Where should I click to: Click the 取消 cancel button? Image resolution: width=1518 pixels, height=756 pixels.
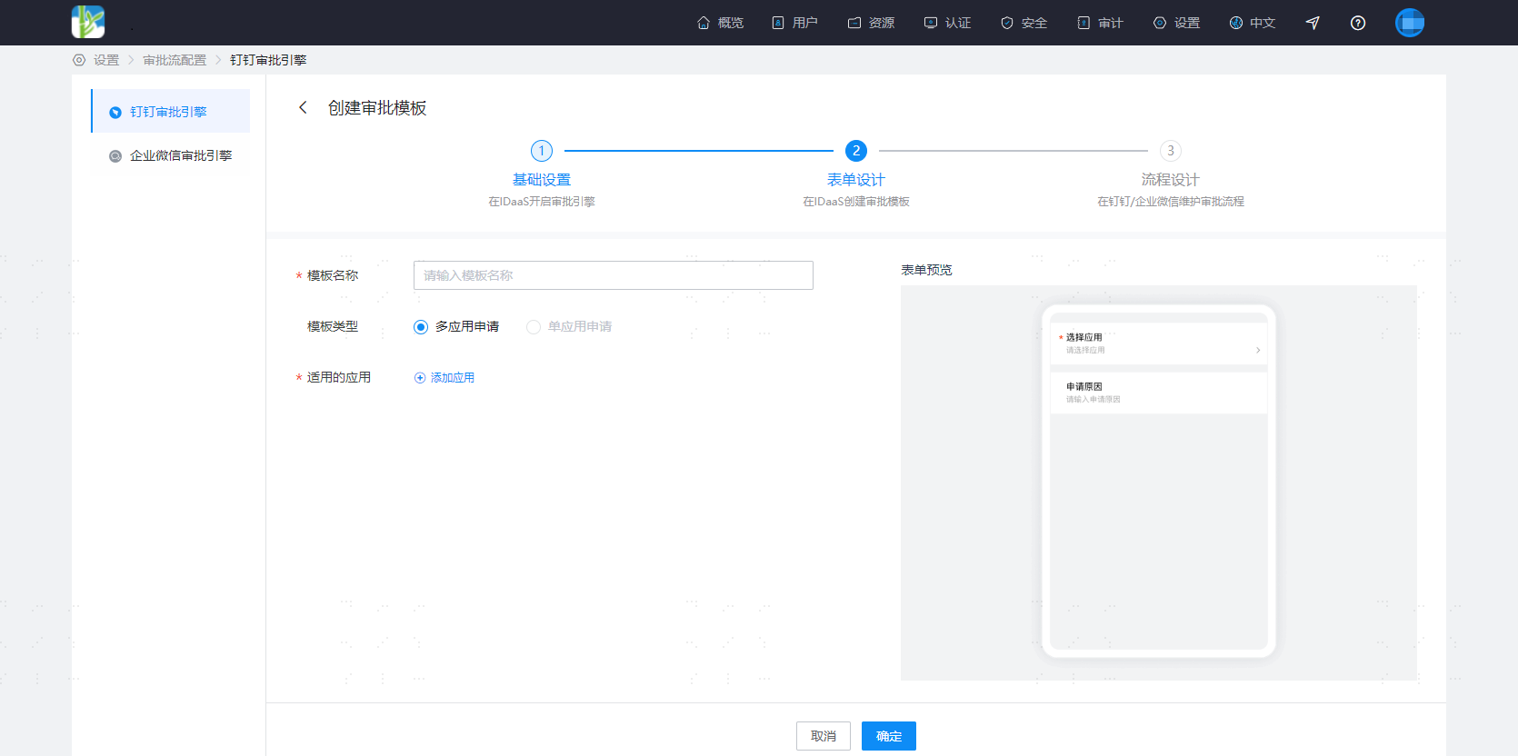(x=824, y=736)
